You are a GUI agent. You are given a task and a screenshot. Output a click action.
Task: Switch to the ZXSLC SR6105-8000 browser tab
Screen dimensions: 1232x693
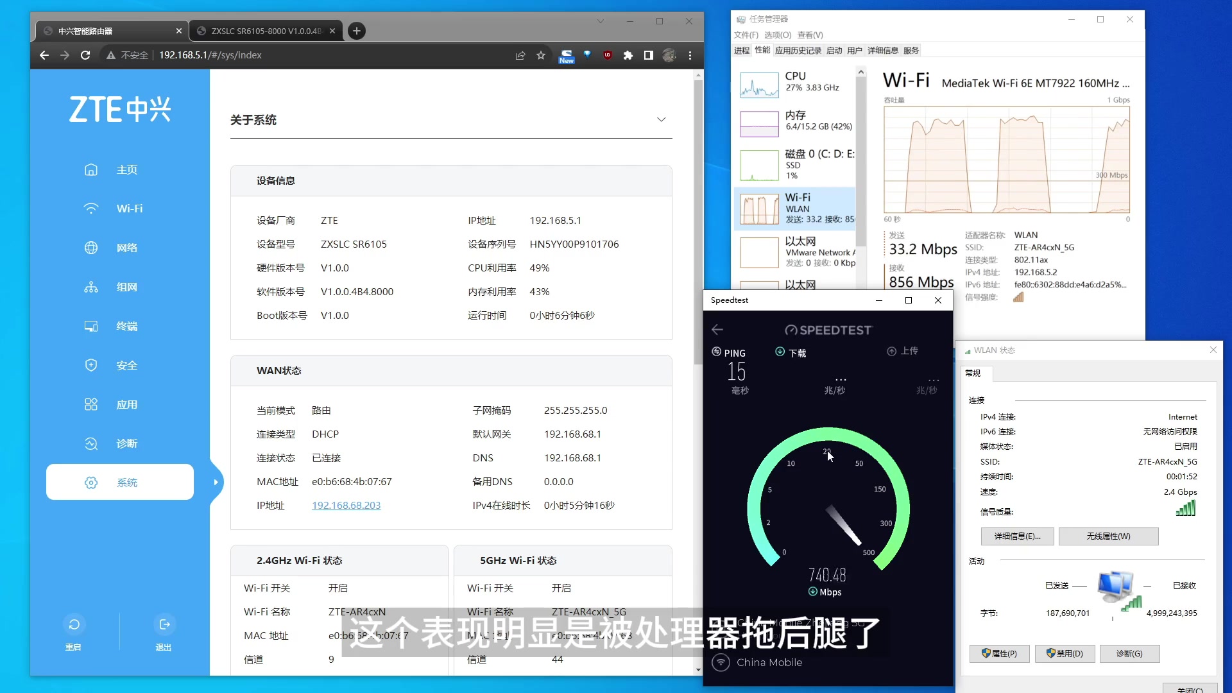click(266, 31)
